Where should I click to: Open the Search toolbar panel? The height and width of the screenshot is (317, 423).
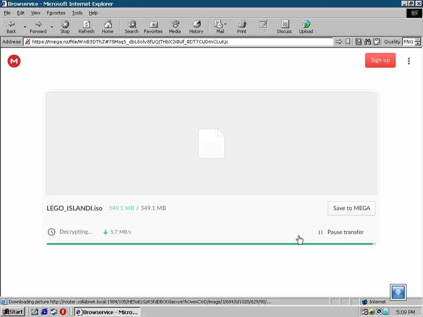click(132, 27)
